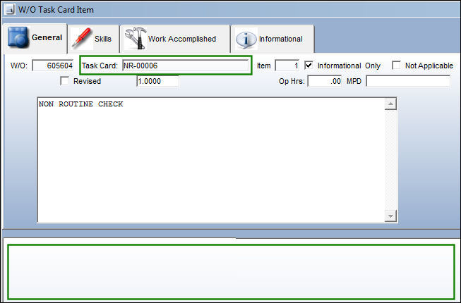Click the W/O label text
Screen dimensions: 461x303
click(x=19, y=66)
